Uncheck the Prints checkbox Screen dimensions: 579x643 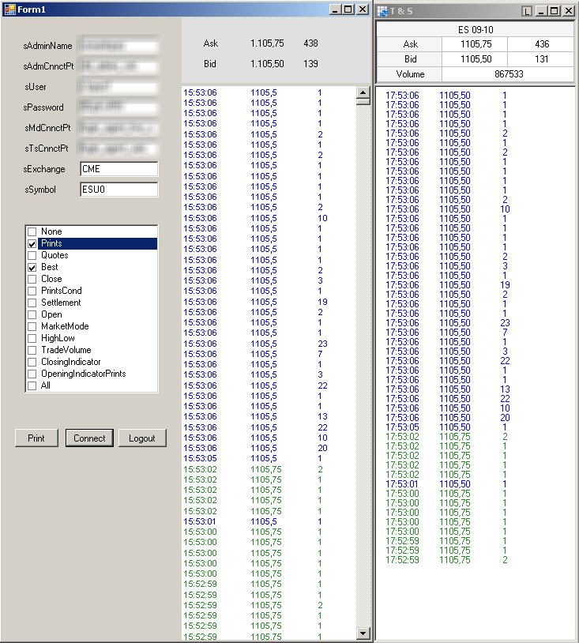coord(32,244)
